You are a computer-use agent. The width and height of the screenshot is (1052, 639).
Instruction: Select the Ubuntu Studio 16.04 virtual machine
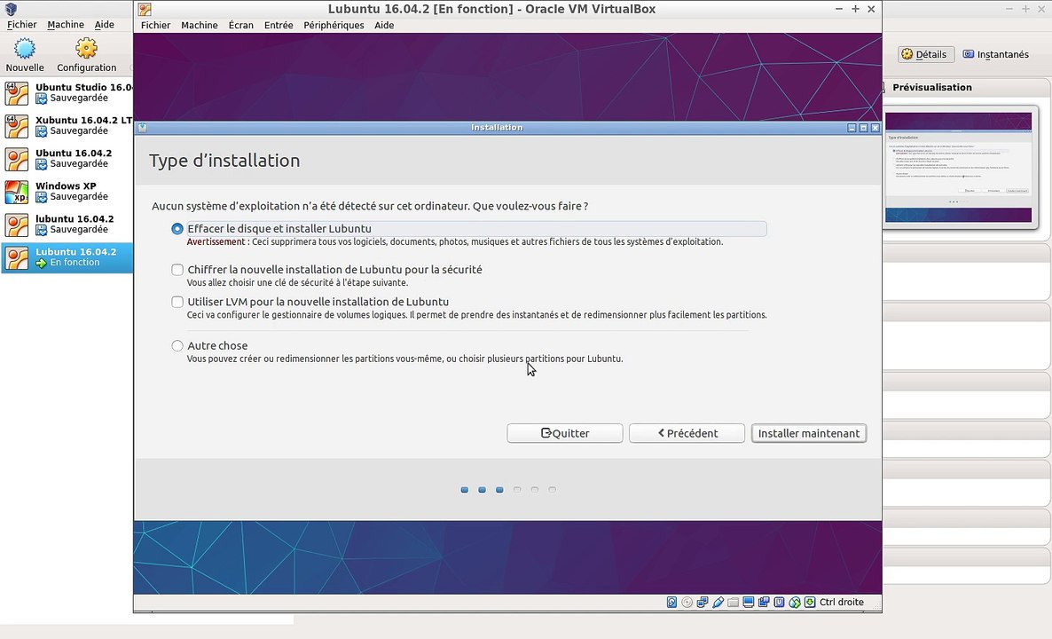[x=67, y=92]
